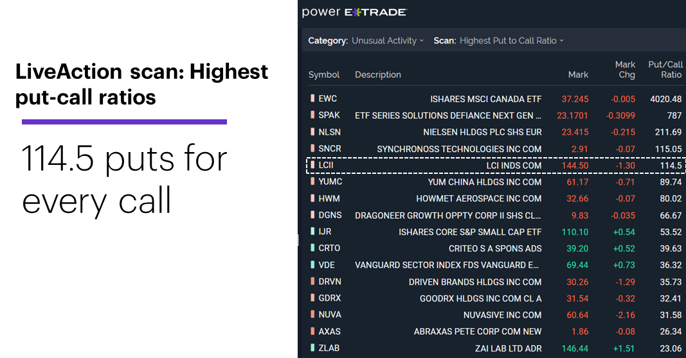Click the red indicator bar beside NUVA
The height and width of the screenshot is (358, 686).
(312, 314)
